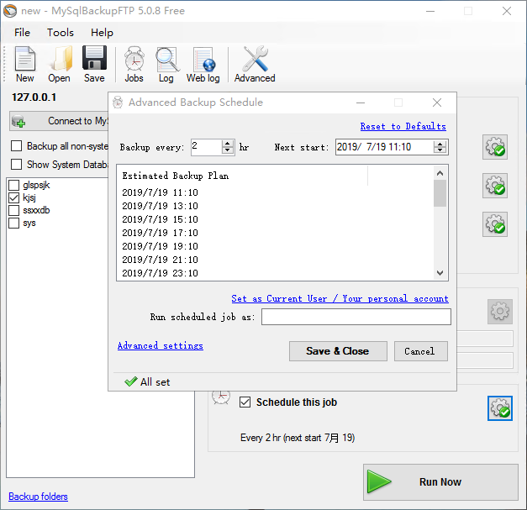The image size is (527, 510).
Task: Click the Every 2 hr schedule summary text
Action: (x=298, y=438)
